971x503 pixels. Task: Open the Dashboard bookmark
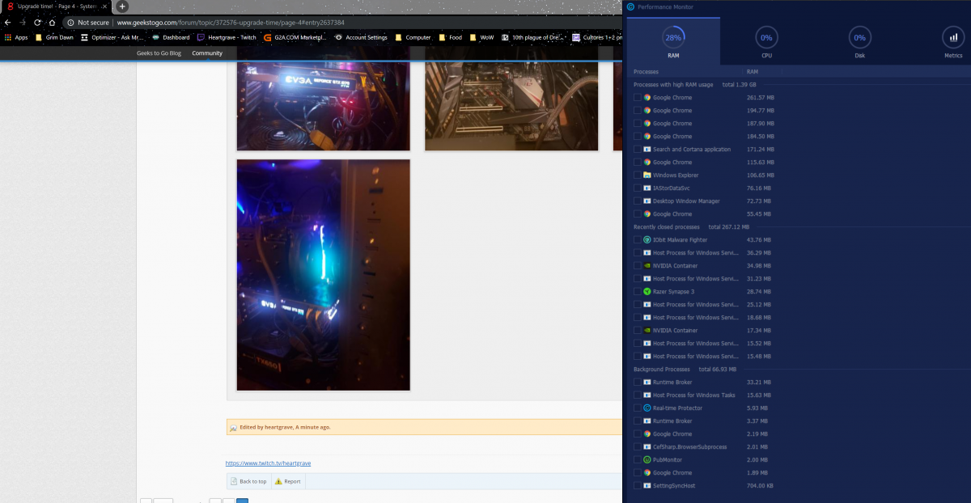(171, 37)
